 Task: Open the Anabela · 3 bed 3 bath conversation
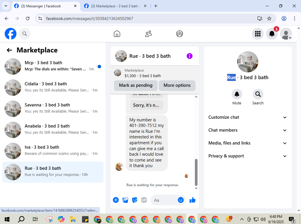[x=53, y=130]
